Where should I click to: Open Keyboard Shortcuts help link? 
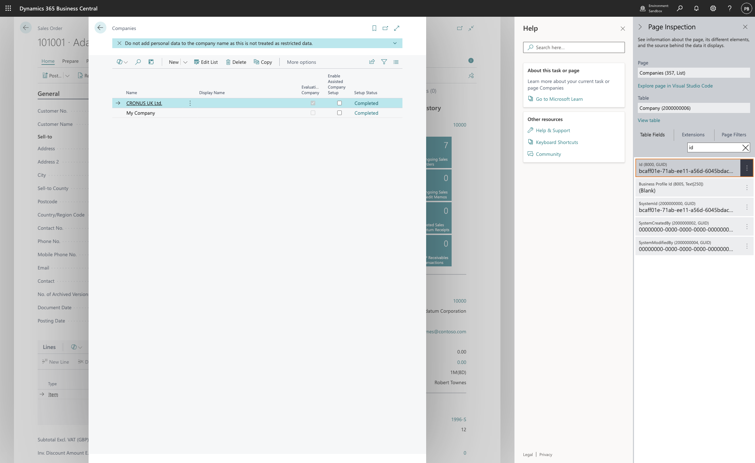point(557,142)
